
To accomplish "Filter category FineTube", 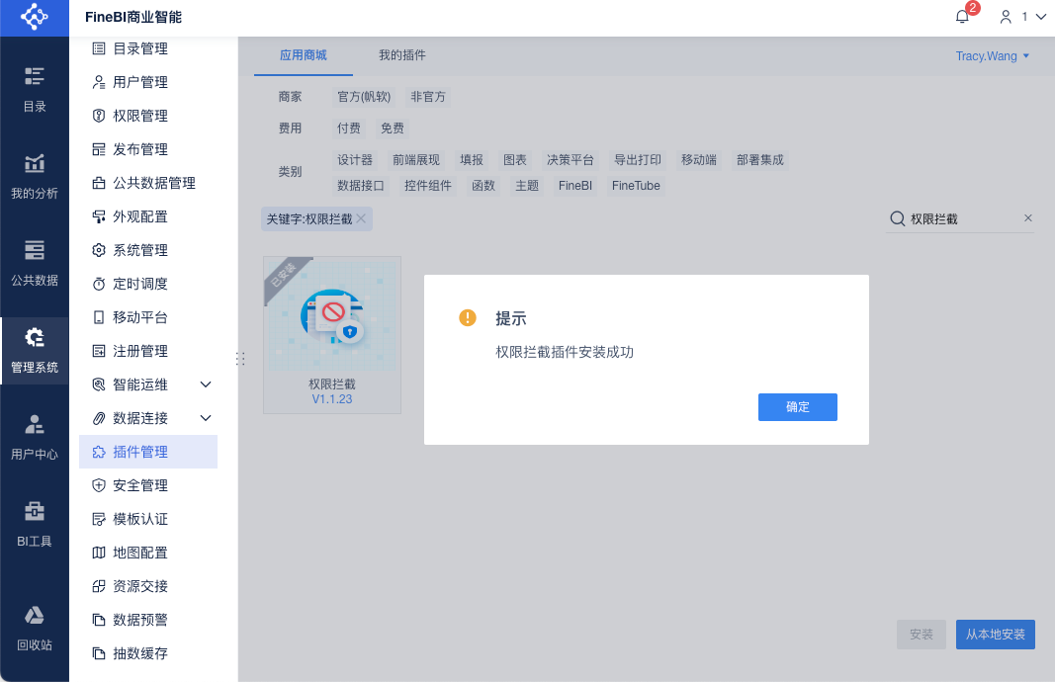I will 636,186.
